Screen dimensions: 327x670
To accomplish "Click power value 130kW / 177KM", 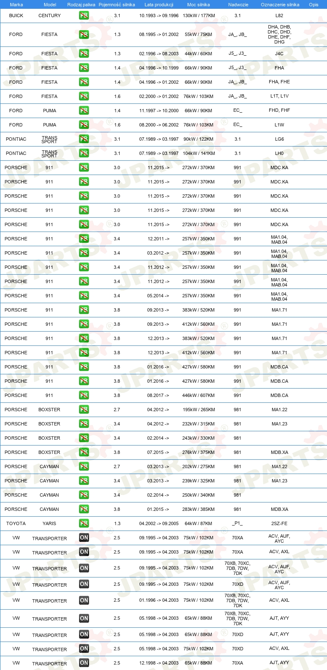I will click(x=199, y=15).
